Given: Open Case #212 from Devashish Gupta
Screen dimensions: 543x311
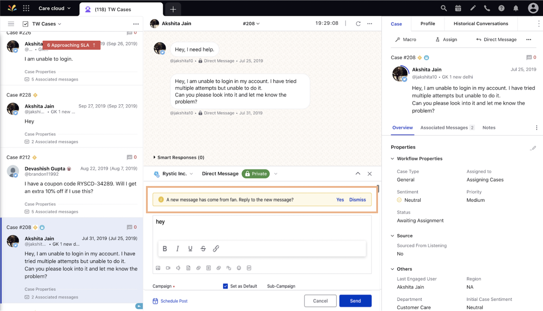Looking at the screenshot, I should tap(72, 182).
